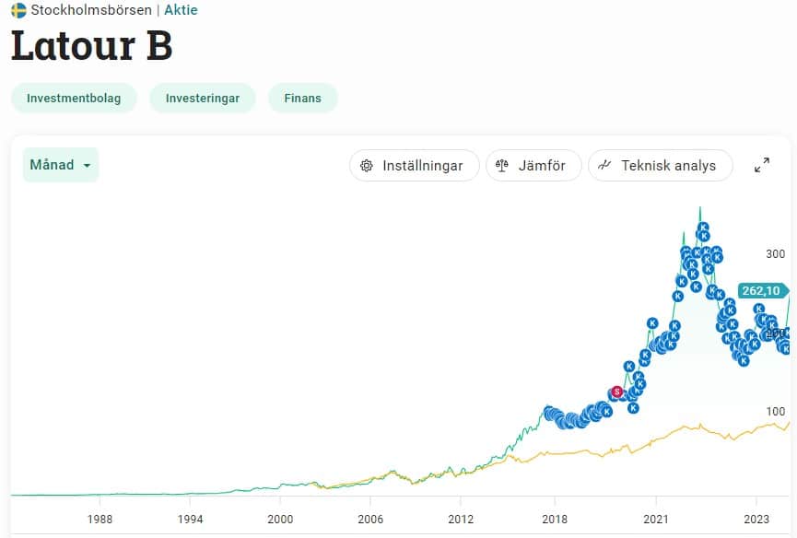Click the fullscreen expand chart icon
The height and width of the screenshot is (538, 797).
point(761,165)
